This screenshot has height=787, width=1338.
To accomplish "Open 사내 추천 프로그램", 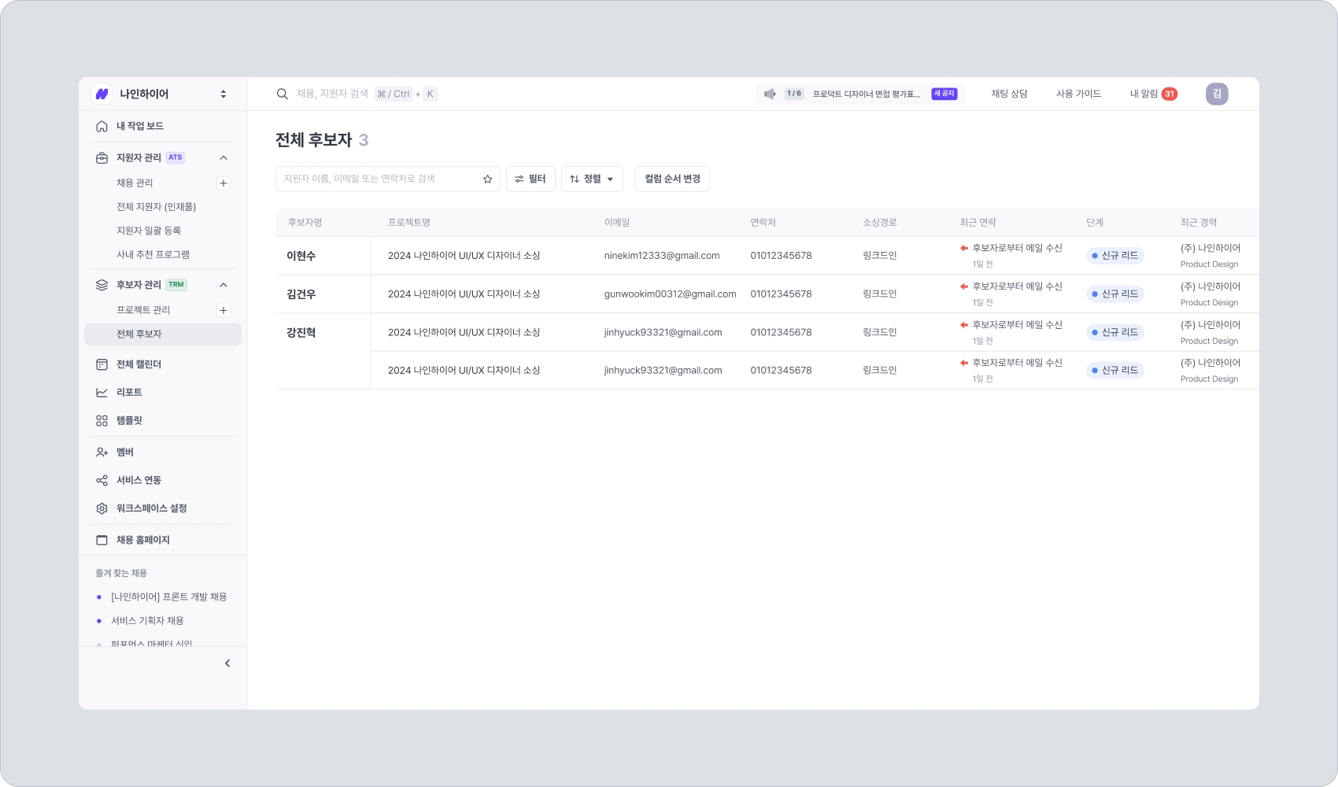I will tap(153, 254).
